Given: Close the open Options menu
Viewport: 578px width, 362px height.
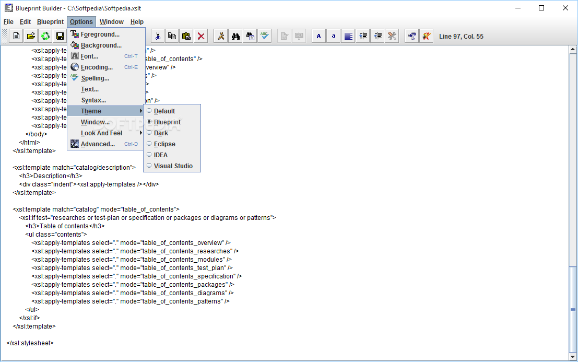Looking at the screenshot, I should 81,22.
